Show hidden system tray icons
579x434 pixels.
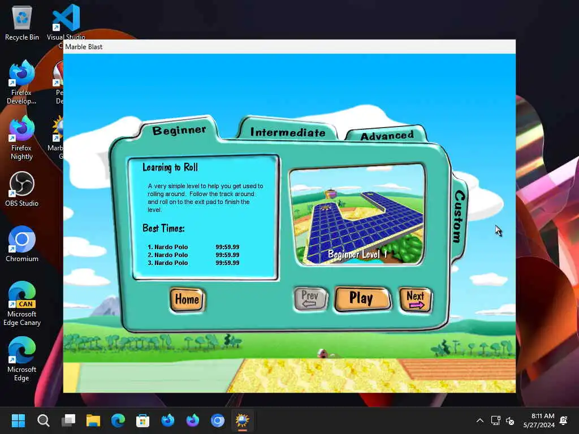(x=479, y=420)
